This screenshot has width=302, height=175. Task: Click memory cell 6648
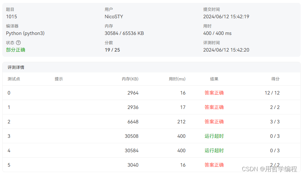tap(133, 122)
